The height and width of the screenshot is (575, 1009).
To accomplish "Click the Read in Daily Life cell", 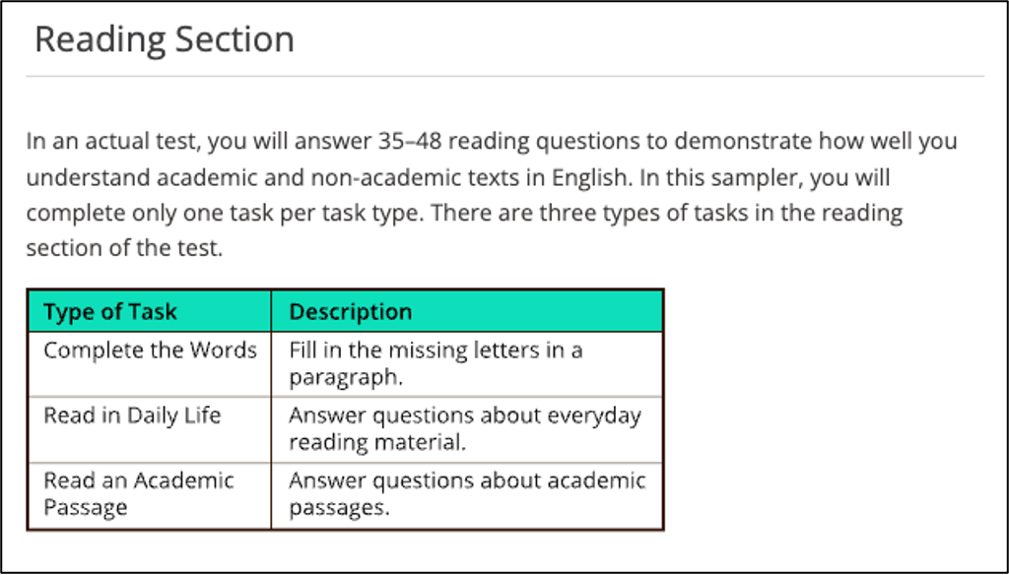I will coord(150,429).
